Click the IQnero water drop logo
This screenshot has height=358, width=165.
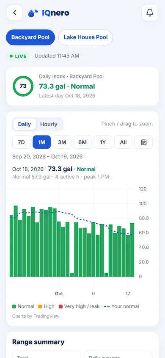pos(33,13)
